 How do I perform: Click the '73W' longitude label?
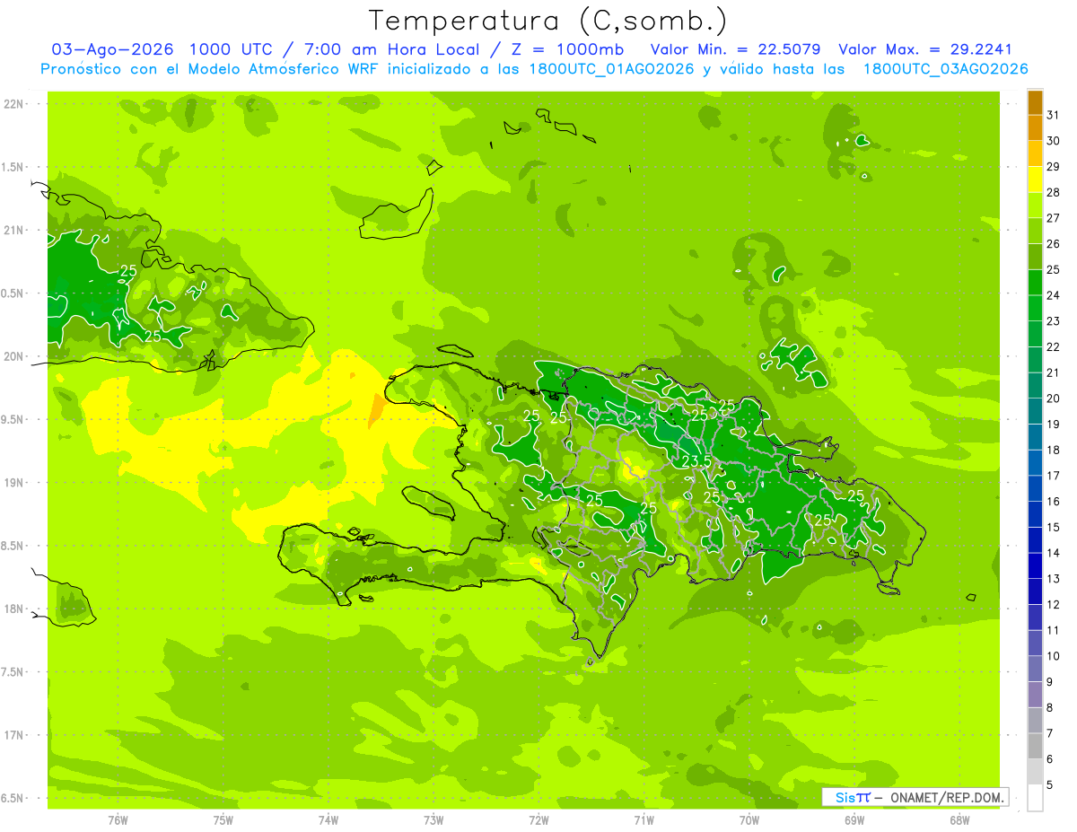point(433,820)
